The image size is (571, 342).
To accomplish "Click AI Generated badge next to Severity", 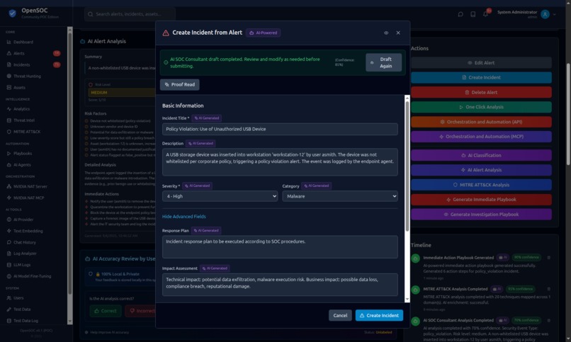I will (x=198, y=186).
